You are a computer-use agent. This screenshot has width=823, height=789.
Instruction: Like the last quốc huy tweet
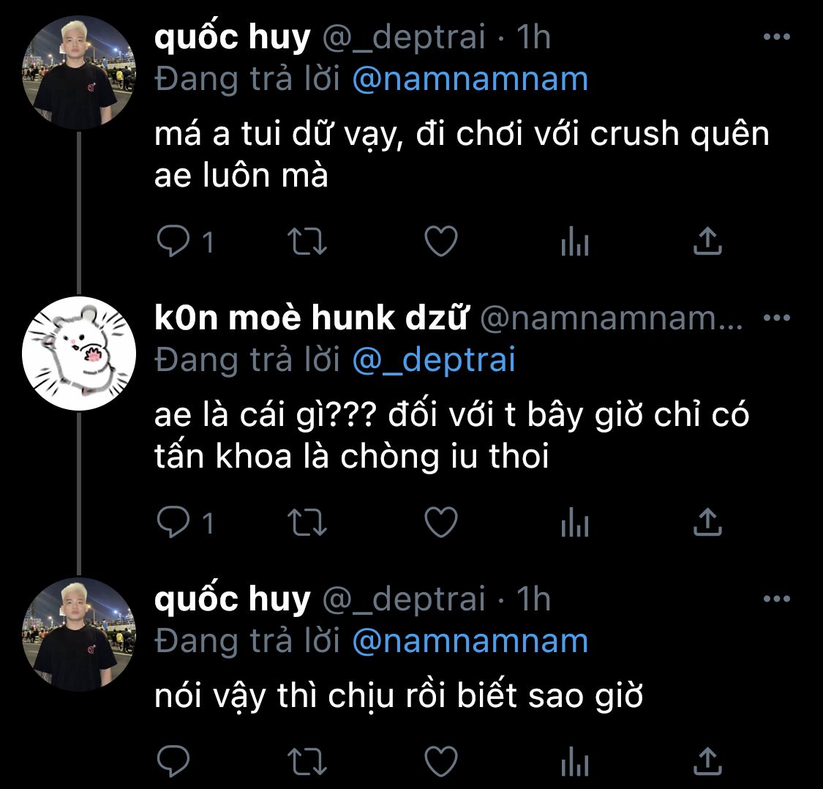click(441, 761)
